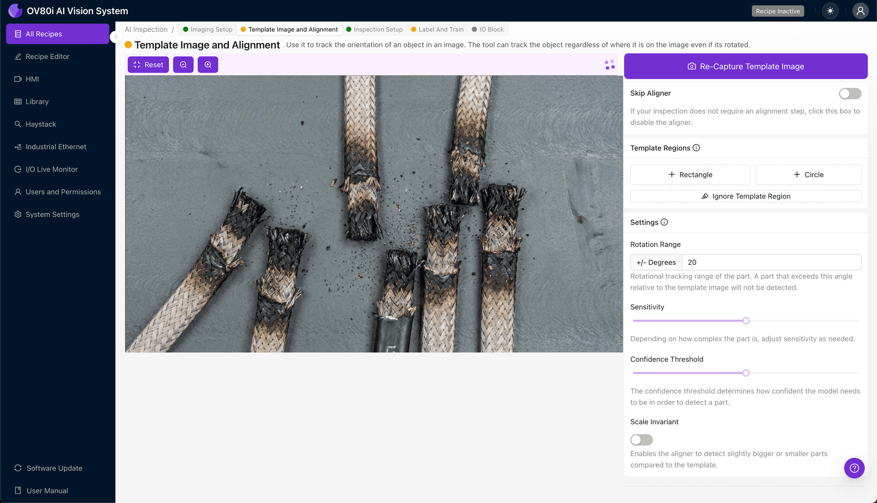Enable the Skip Aligner toggle
877x503 pixels.
click(850, 93)
